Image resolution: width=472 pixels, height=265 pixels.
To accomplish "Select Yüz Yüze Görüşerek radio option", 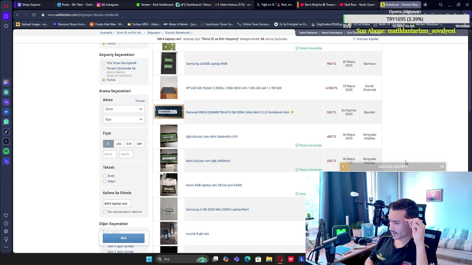I will 104,63.
